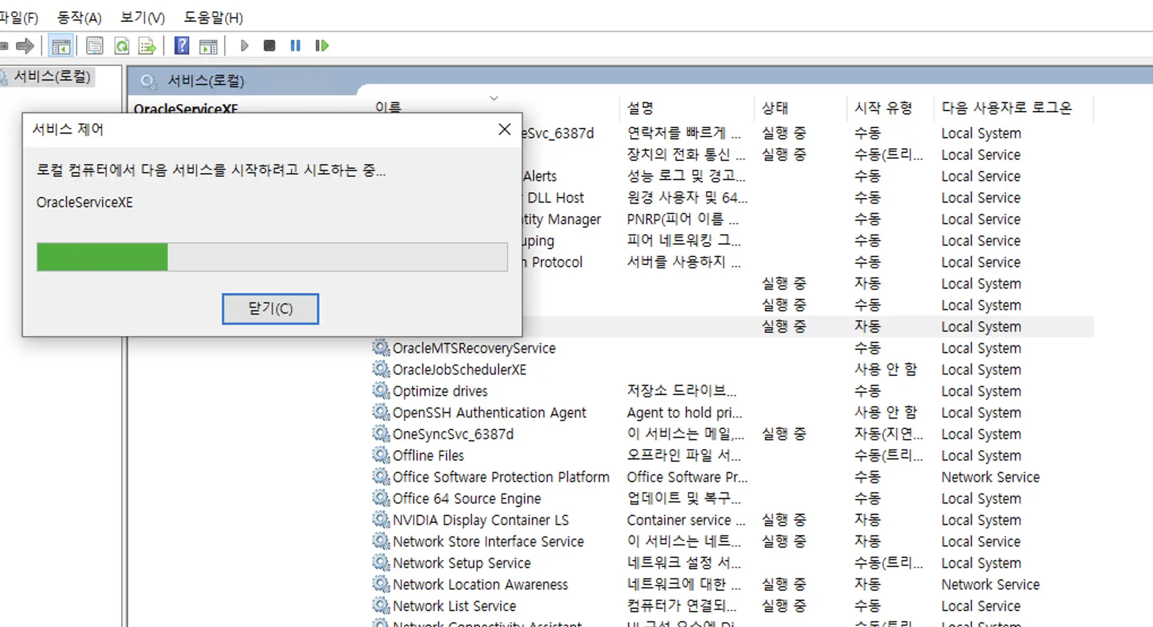Click the Restart Service icon
This screenshot has width=1153, height=627.
[x=322, y=46]
